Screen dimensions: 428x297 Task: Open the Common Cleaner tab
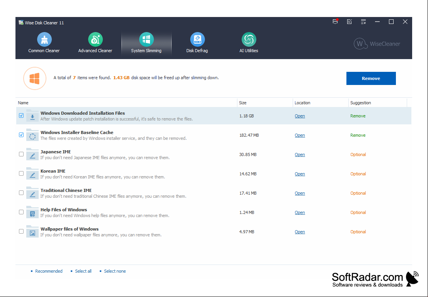pyautogui.click(x=44, y=42)
